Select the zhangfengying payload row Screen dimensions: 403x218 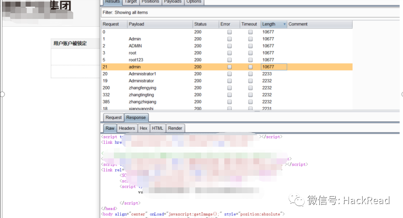coord(142,88)
